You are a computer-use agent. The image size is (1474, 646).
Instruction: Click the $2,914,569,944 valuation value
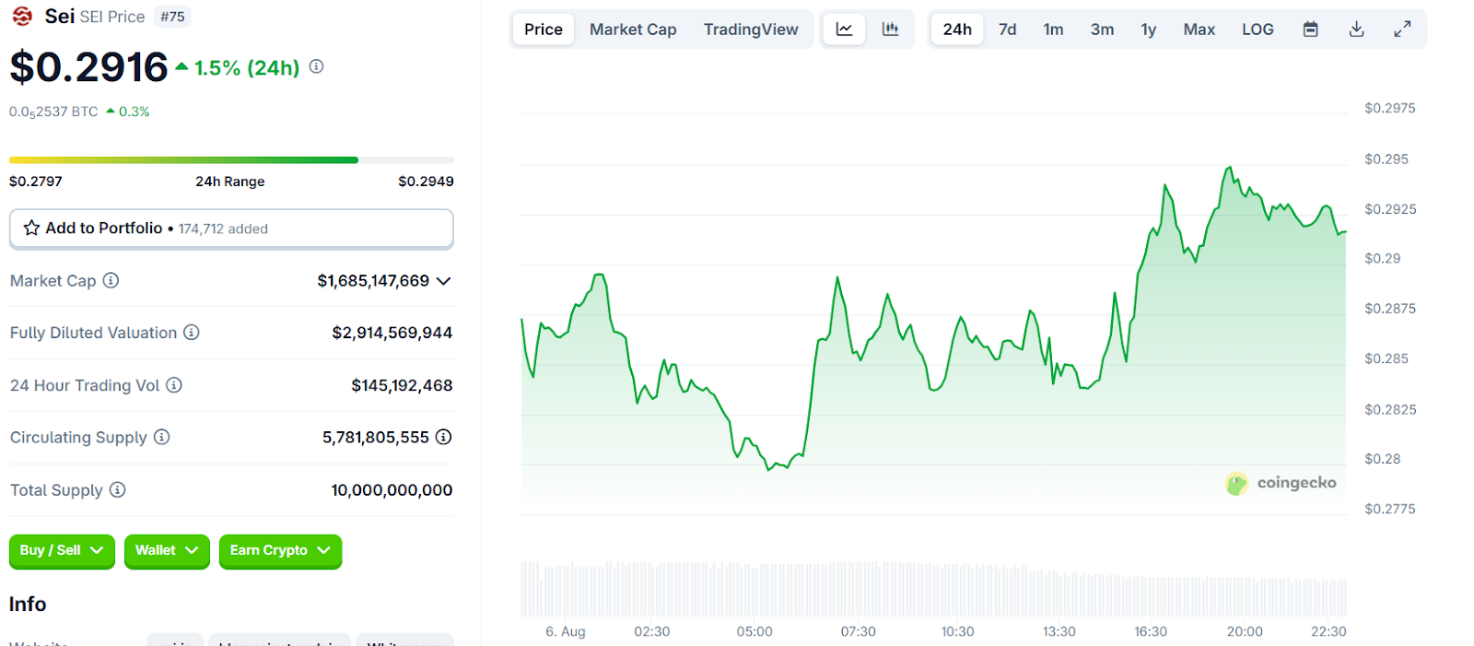point(392,333)
